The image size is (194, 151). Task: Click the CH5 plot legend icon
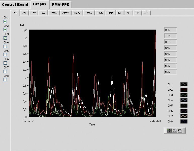pyautogui.click(x=184, y=106)
